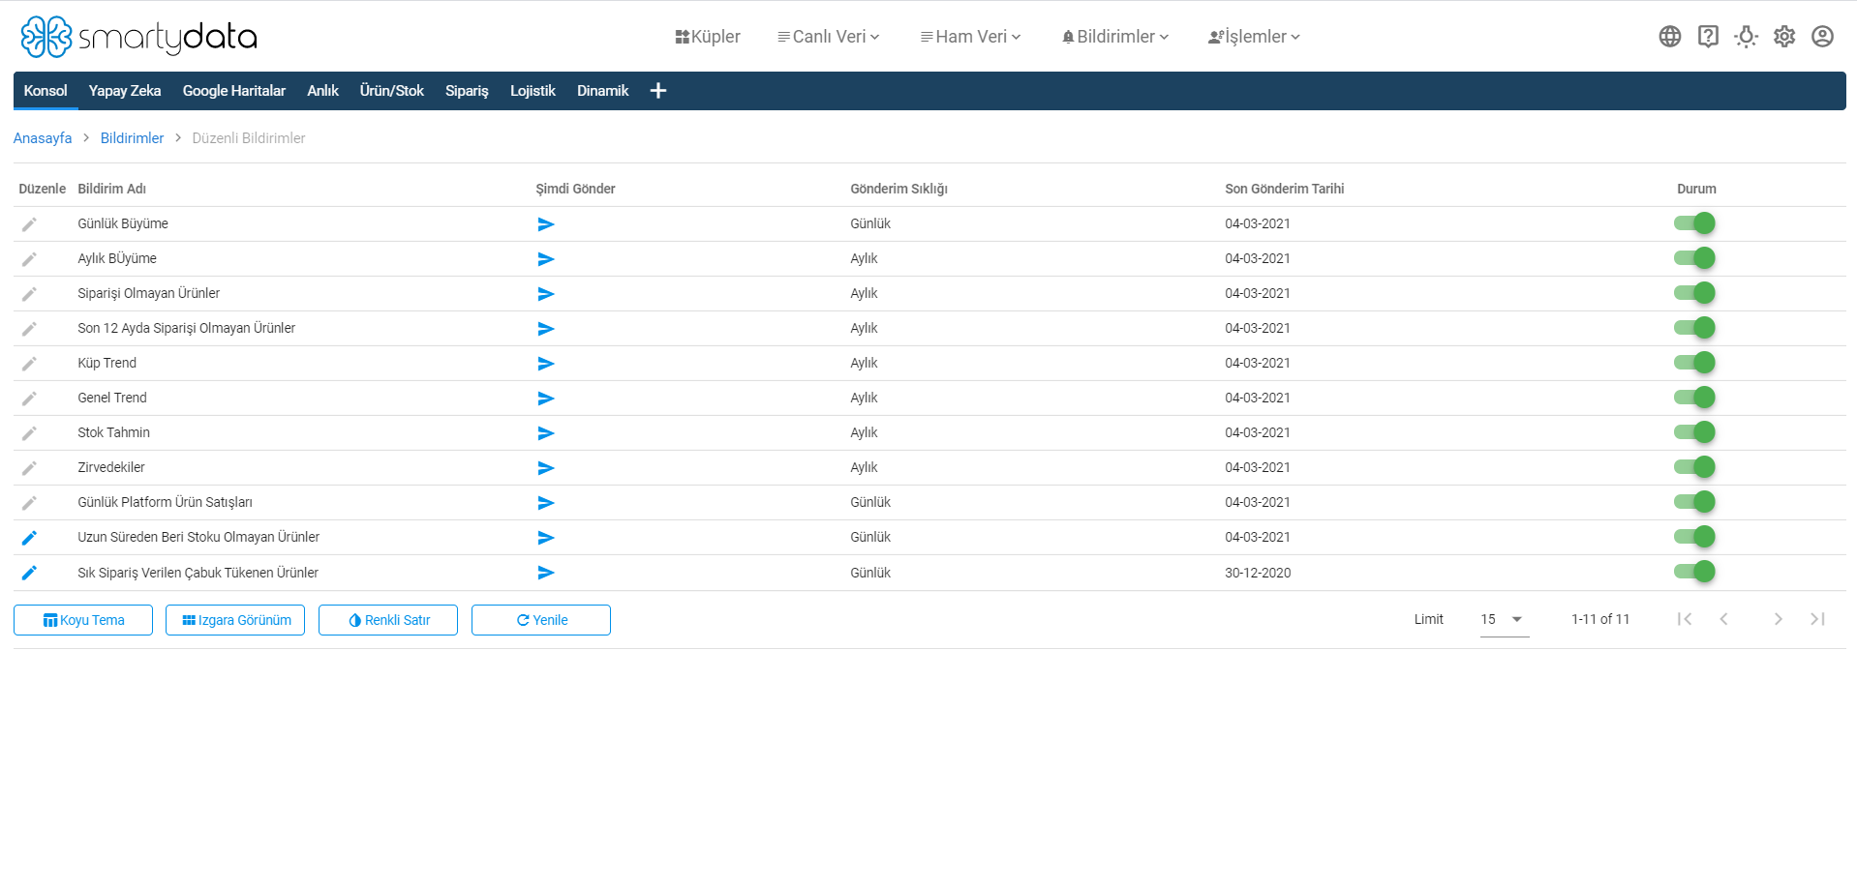Go to the first page of results
Image resolution: width=1857 pixels, height=887 pixels.
click(x=1685, y=619)
